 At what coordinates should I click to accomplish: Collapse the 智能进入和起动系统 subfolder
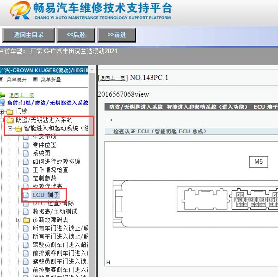10,128
